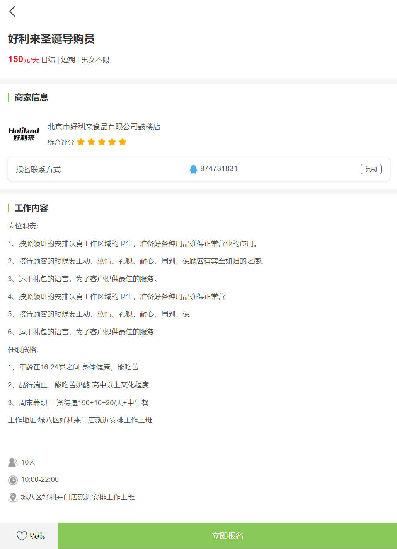Click the 150元/天 salary text
This screenshot has width=397, height=549.
(x=24, y=60)
